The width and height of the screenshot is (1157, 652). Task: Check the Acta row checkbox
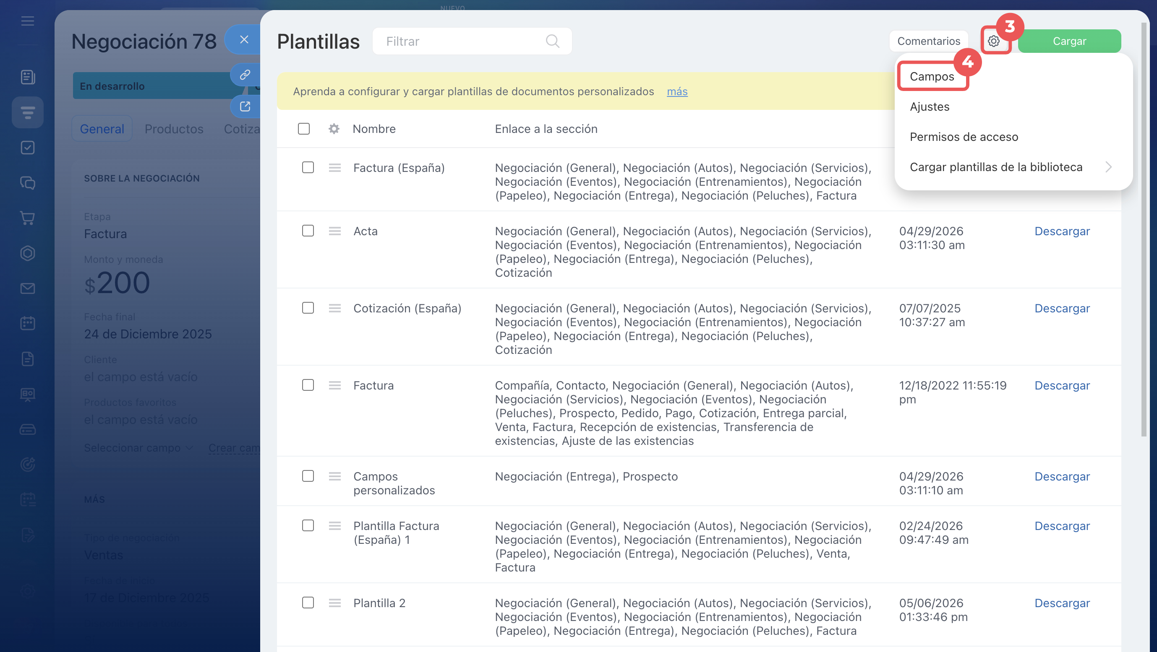tap(308, 231)
